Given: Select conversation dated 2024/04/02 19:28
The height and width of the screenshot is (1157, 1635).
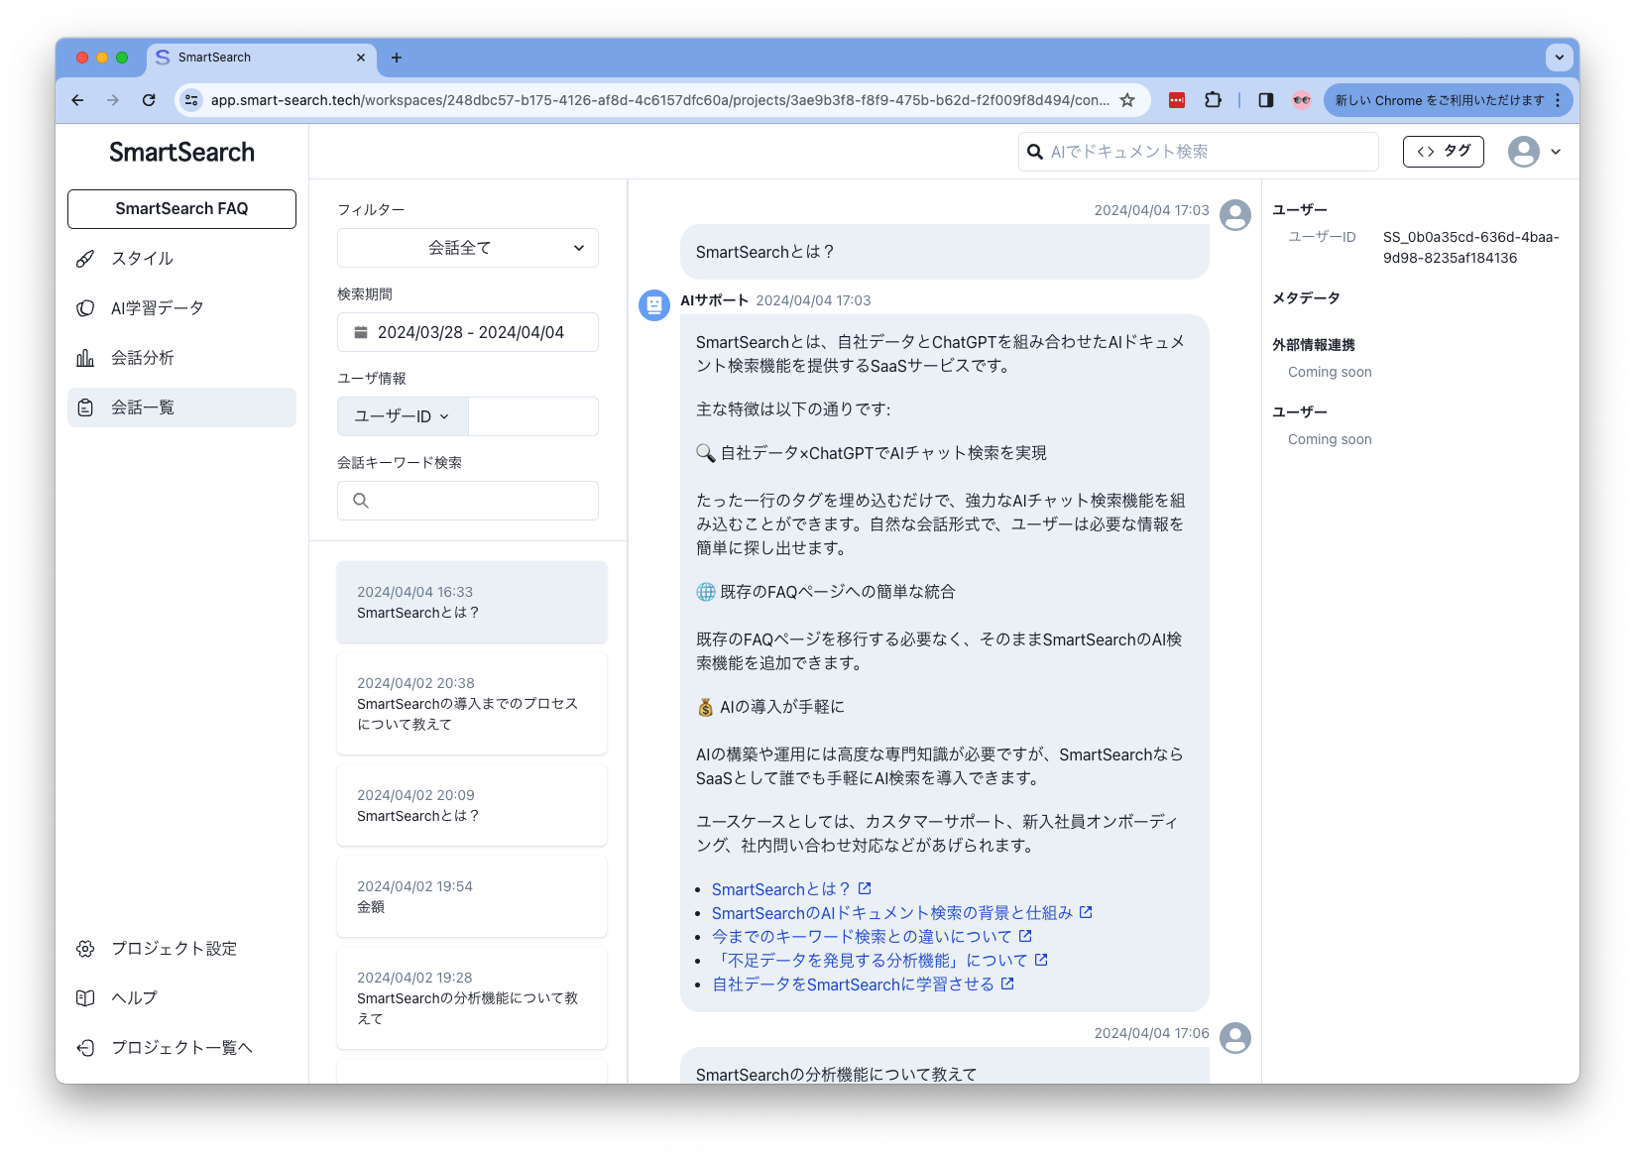Looking at the screenshot, I should pyautogui.click(x=472, y=998).
